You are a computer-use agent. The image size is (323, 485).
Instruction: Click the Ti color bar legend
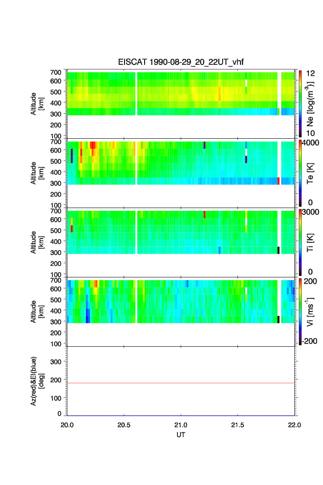tap(300, 242)
